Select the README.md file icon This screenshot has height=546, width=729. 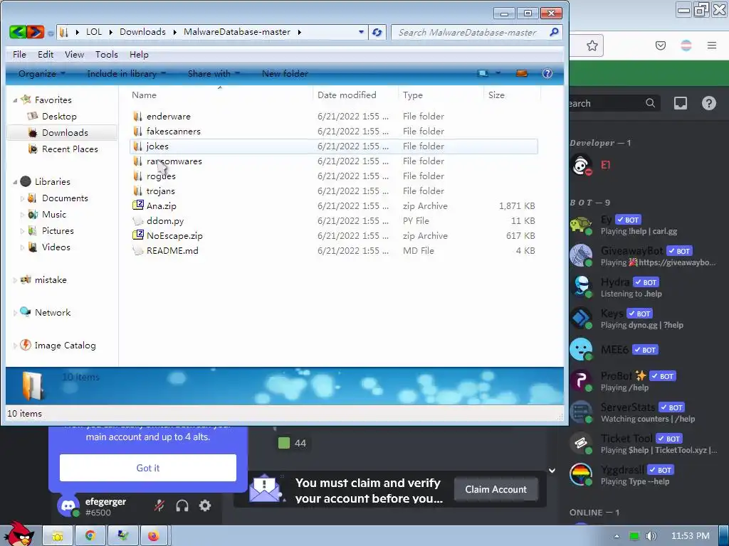click(x=137, y=250)
